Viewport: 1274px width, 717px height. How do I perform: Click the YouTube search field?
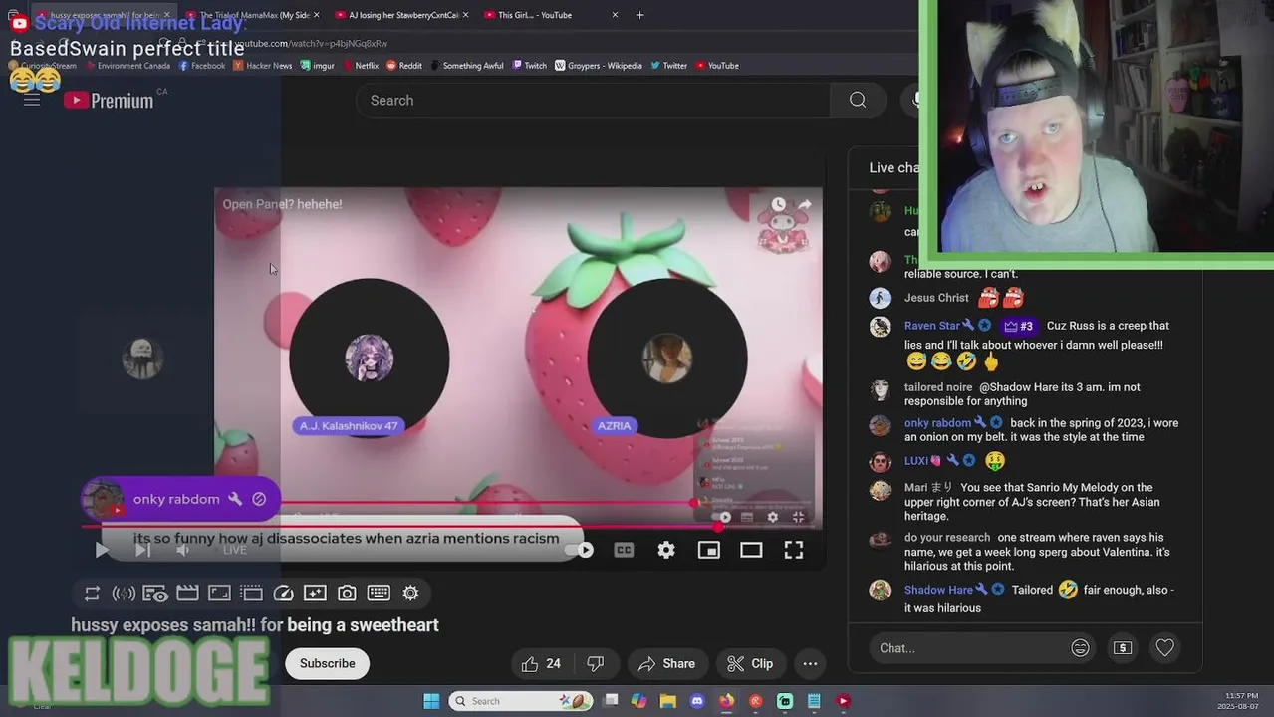click(593, 100)
